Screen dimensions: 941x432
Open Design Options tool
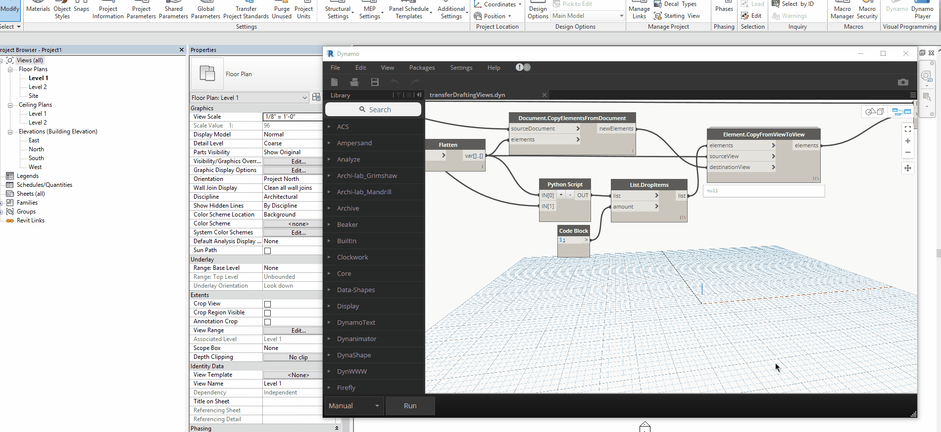[x=538, y=10]
